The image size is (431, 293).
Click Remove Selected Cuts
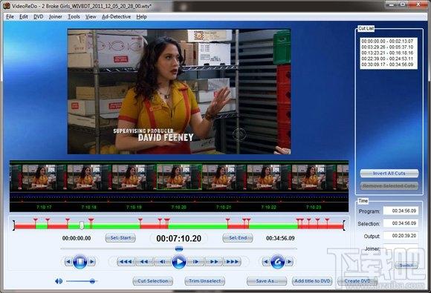pos(389,186)
